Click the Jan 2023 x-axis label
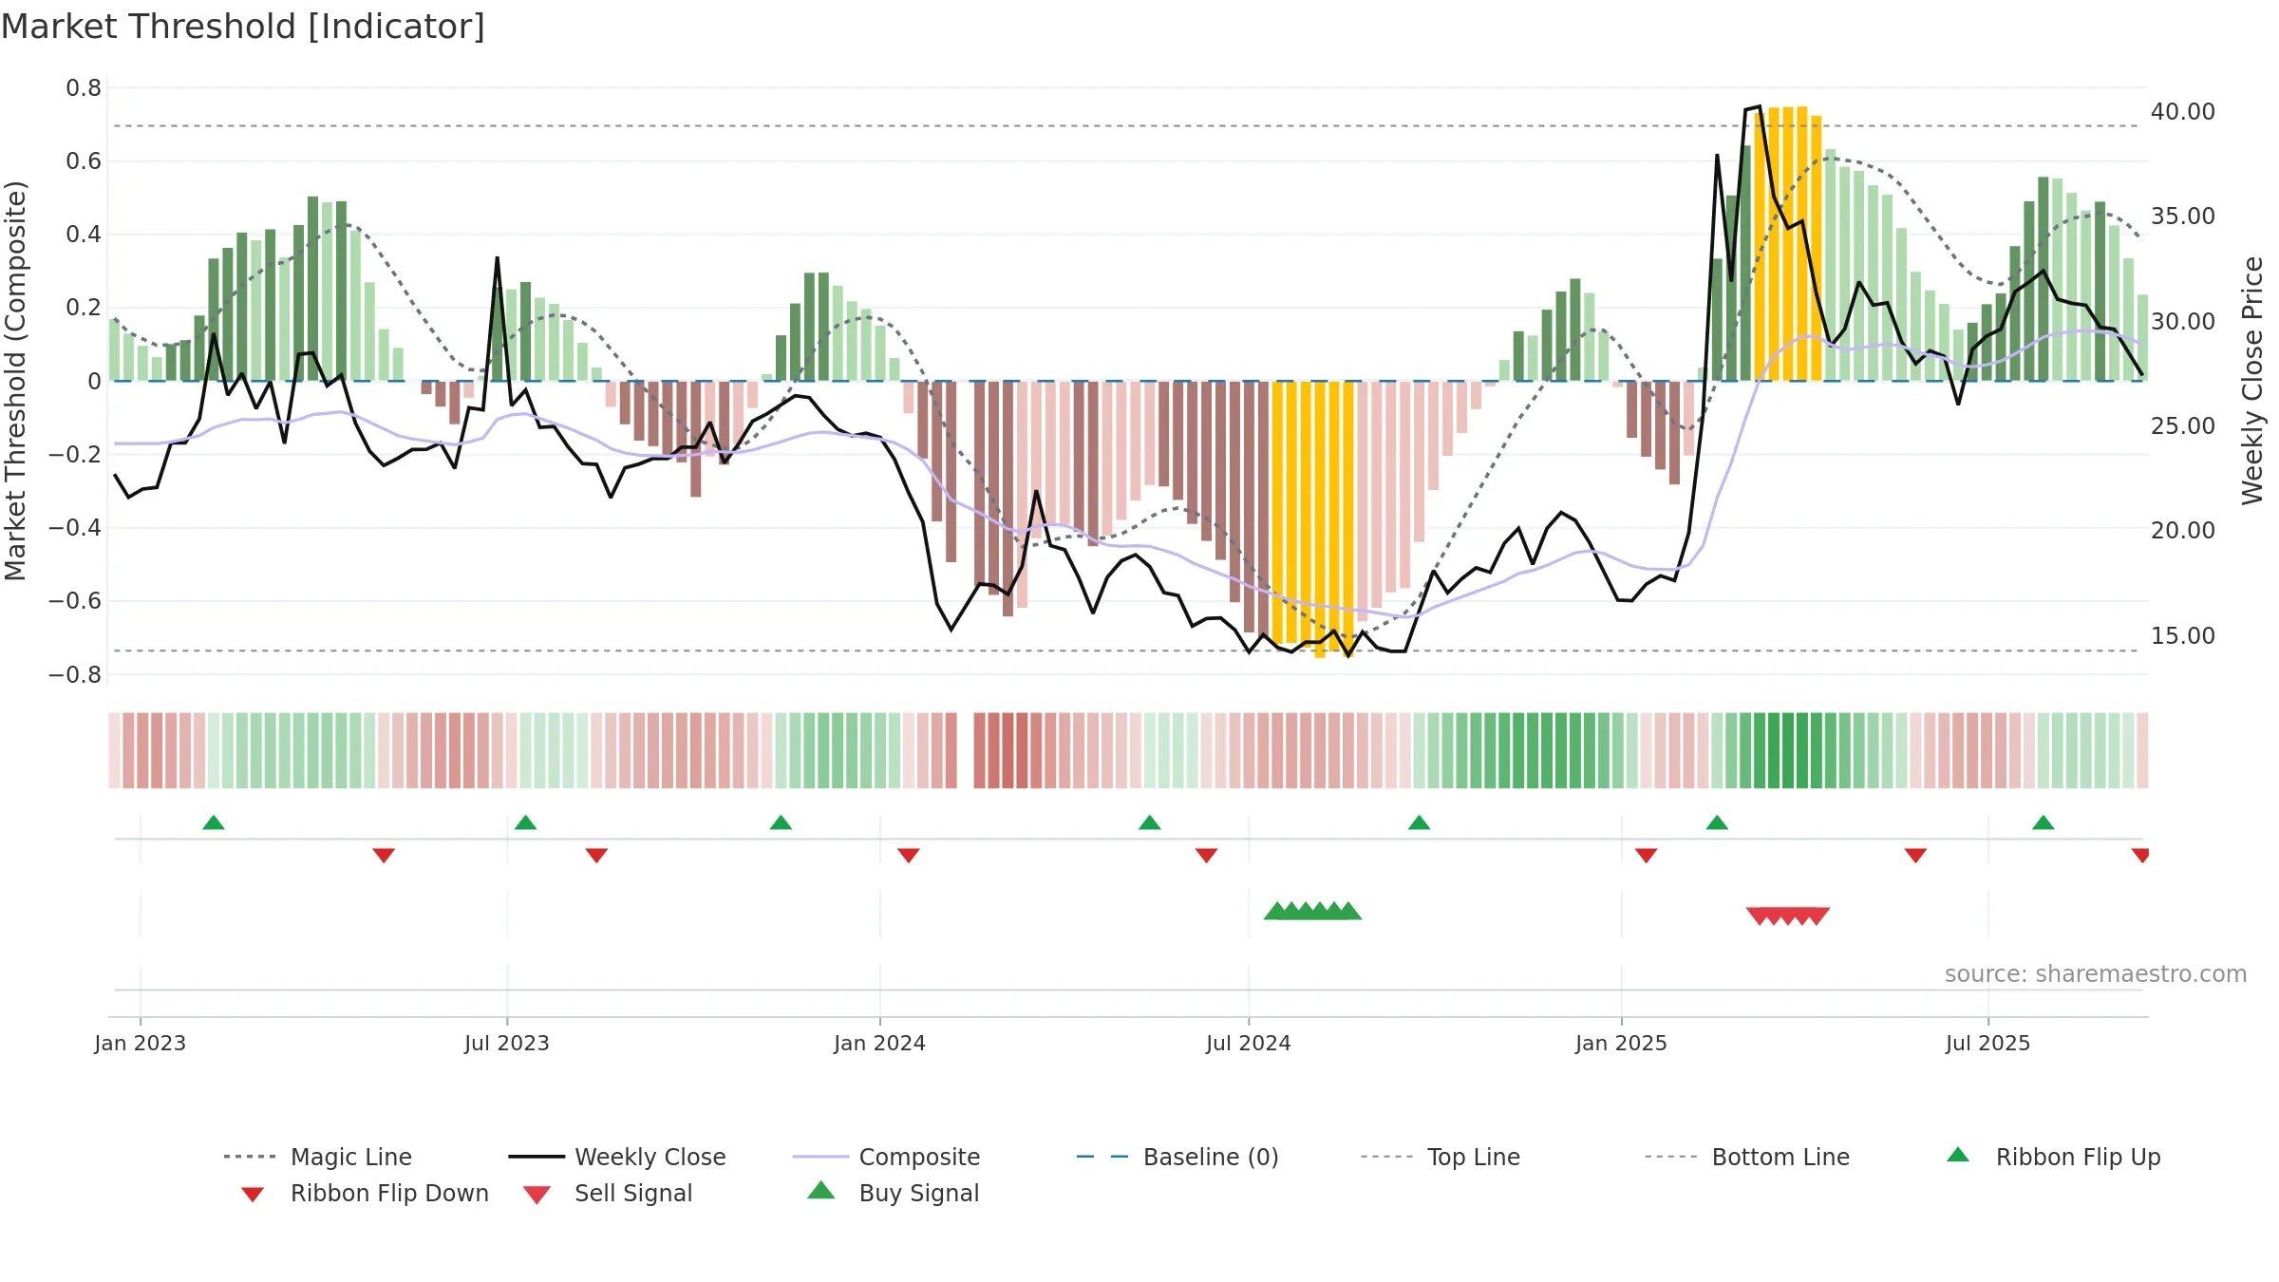The image size is (2279, 1282). [x=141, y=1043]
